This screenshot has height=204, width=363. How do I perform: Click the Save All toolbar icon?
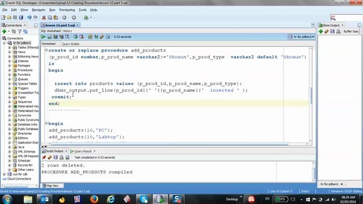pyautogui.click(x=21, y=18)
